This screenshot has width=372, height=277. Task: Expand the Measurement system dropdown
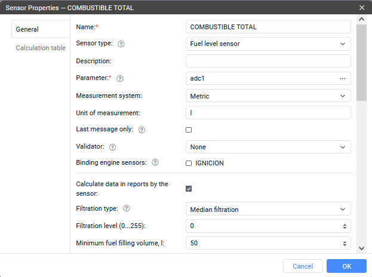click(x=268, y=96)
